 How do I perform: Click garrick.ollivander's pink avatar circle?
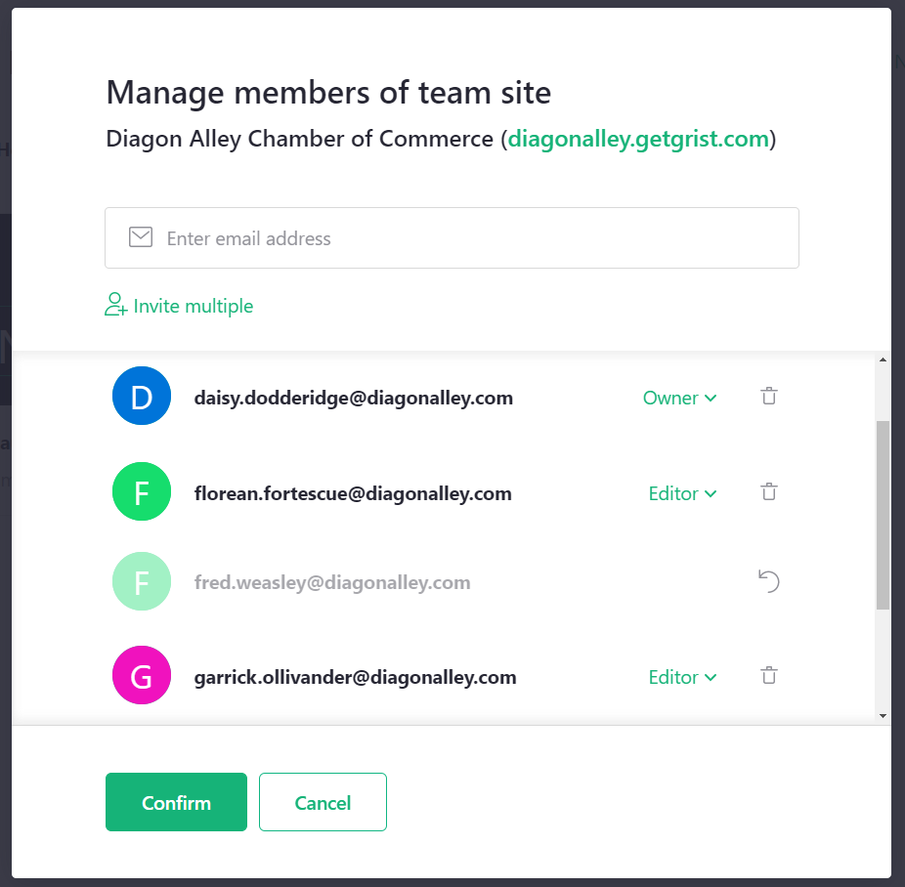tap(142, 675)
